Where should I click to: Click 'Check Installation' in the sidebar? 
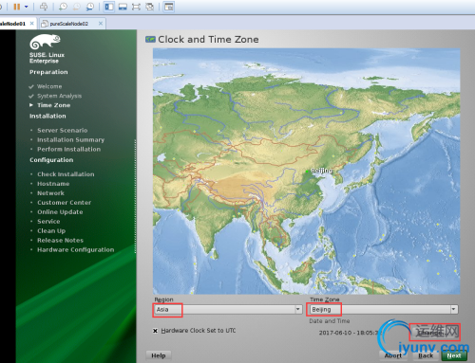(x=66, y=174)
